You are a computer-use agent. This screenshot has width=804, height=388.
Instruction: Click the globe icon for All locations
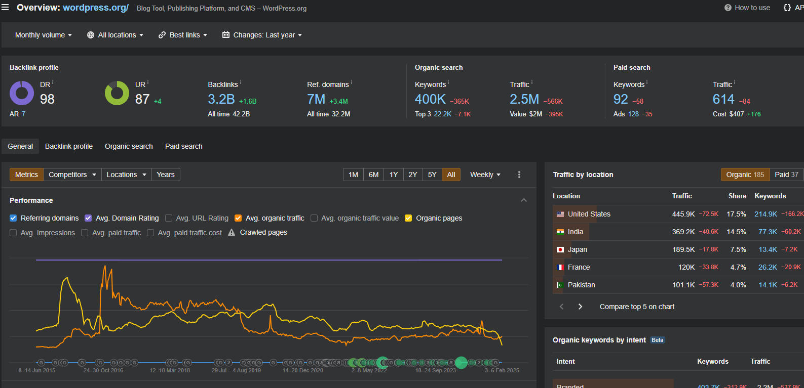tap(91, 35)
